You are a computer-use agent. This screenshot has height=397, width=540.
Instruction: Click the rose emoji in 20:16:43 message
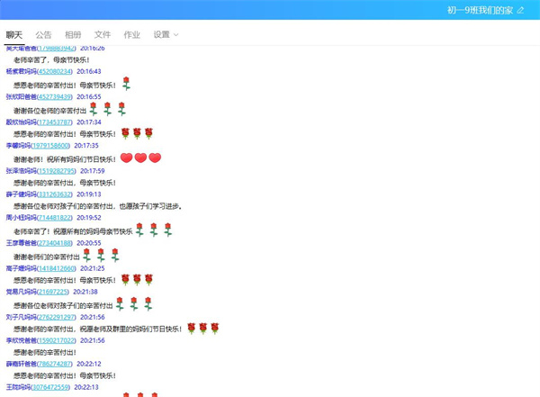[x=126, y=84]
